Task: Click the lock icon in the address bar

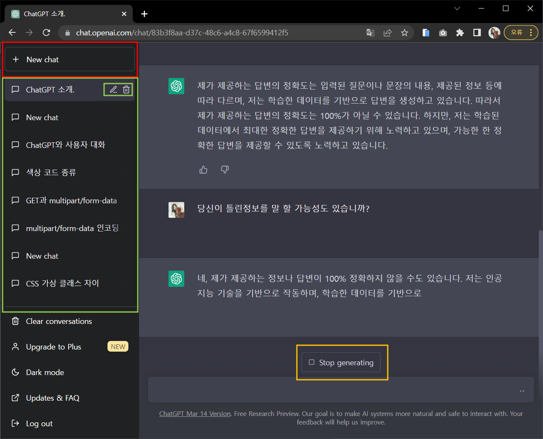Action: 67,33
